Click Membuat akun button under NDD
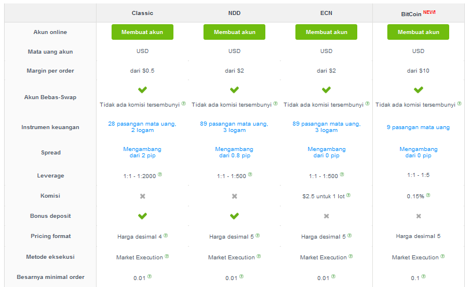The image size is (470, 287). pyautogui.click(x=234, y=32)
